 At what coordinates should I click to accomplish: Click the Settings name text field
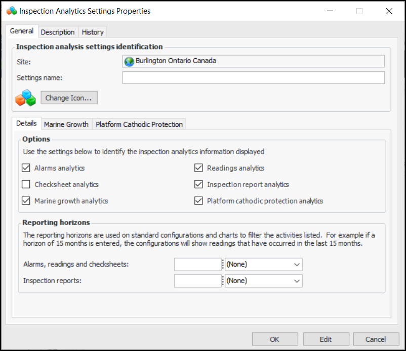253,78
